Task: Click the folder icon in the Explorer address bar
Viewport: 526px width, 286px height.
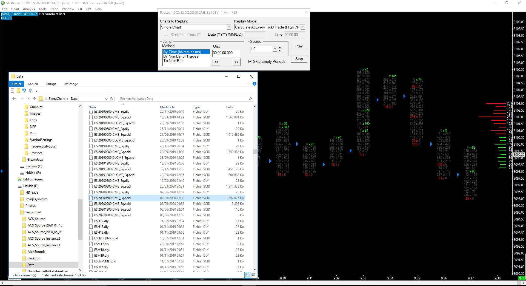Action: click(x=41, y=99)
